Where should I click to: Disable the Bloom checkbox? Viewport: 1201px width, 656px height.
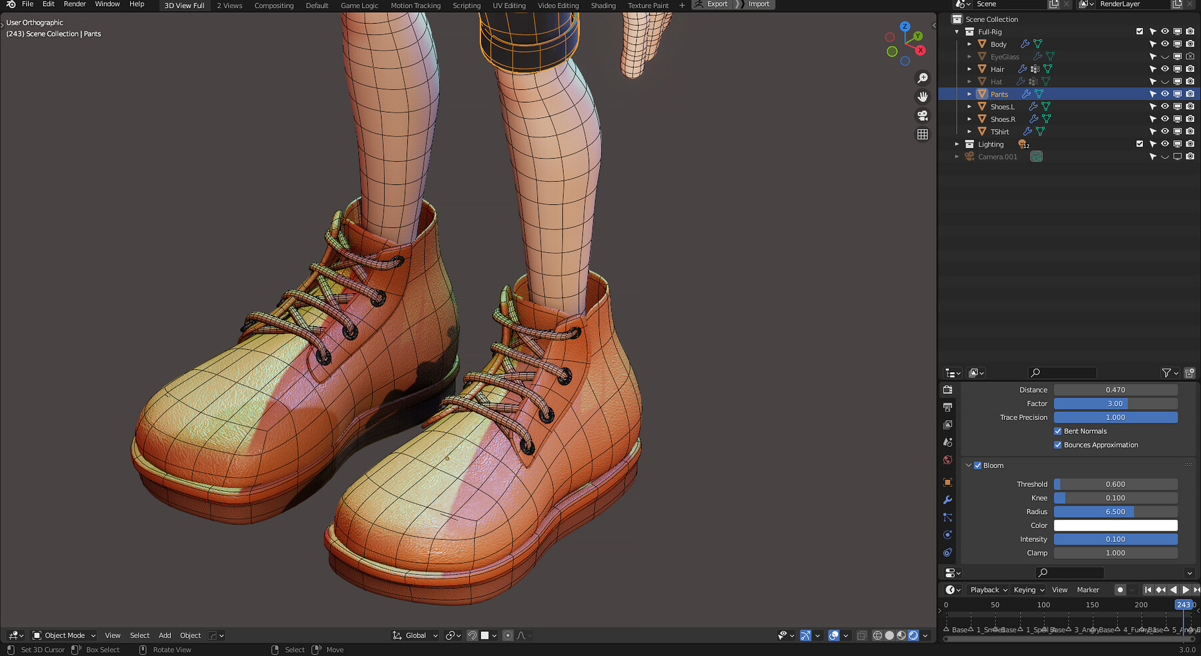pyautogui.click(x=977, y=465)
